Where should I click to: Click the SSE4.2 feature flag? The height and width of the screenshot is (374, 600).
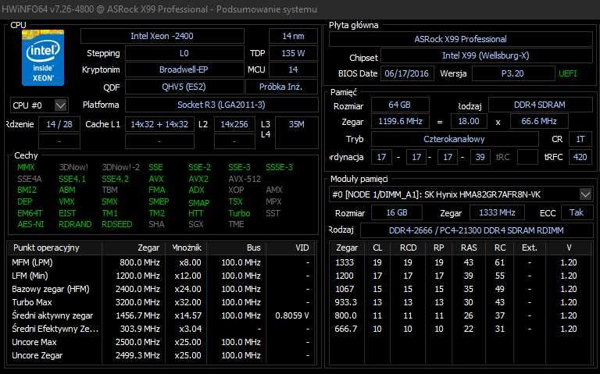(115, 179)
